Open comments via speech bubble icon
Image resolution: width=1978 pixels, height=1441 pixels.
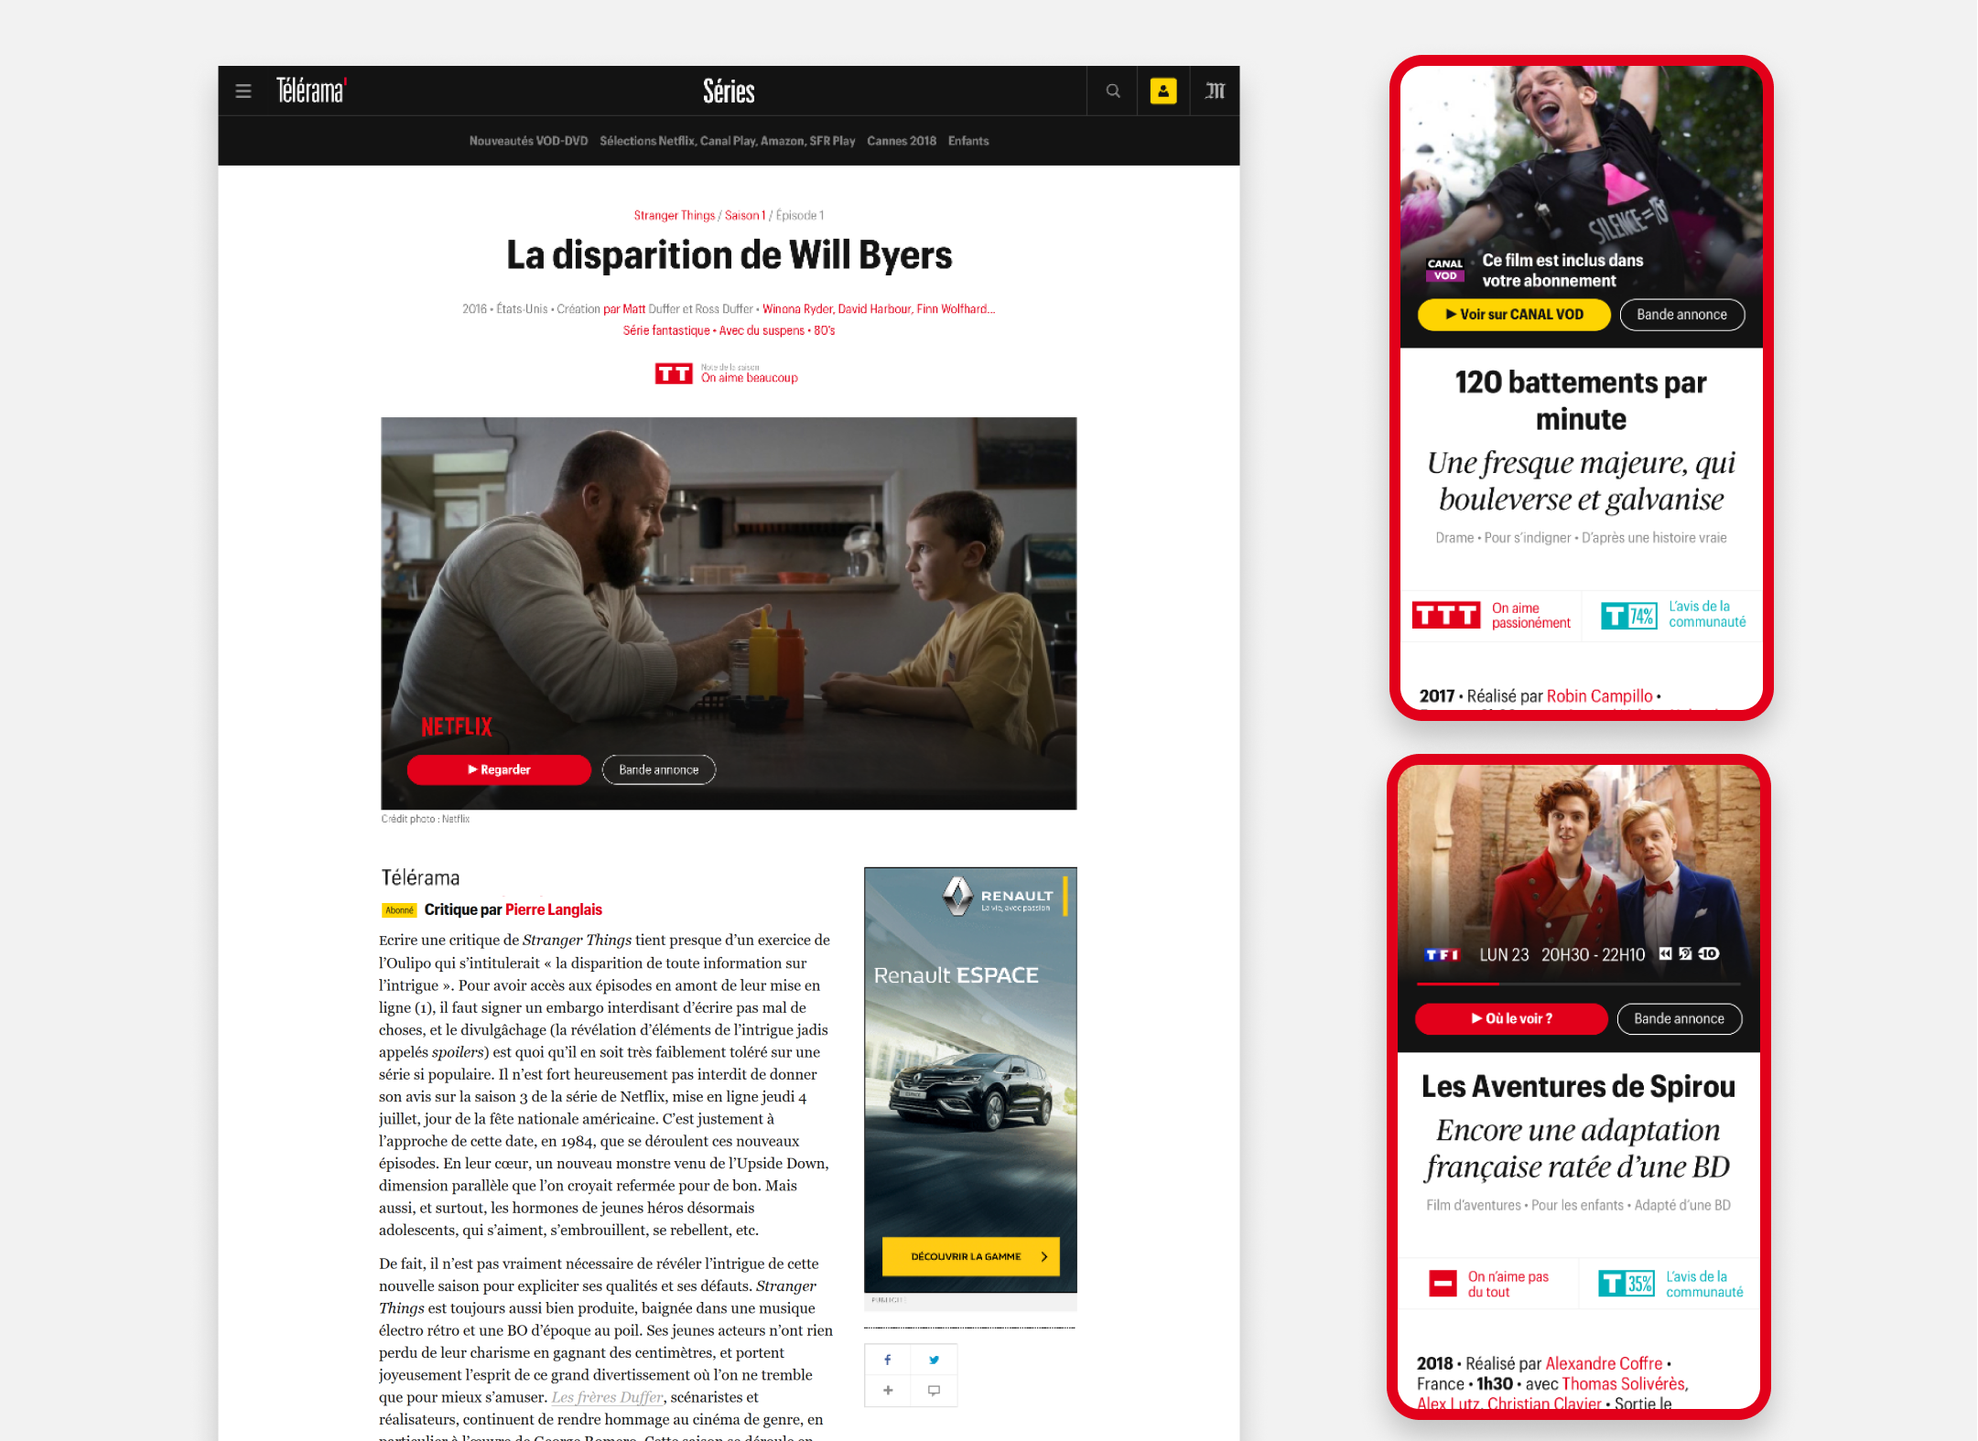pos(934,1391)
